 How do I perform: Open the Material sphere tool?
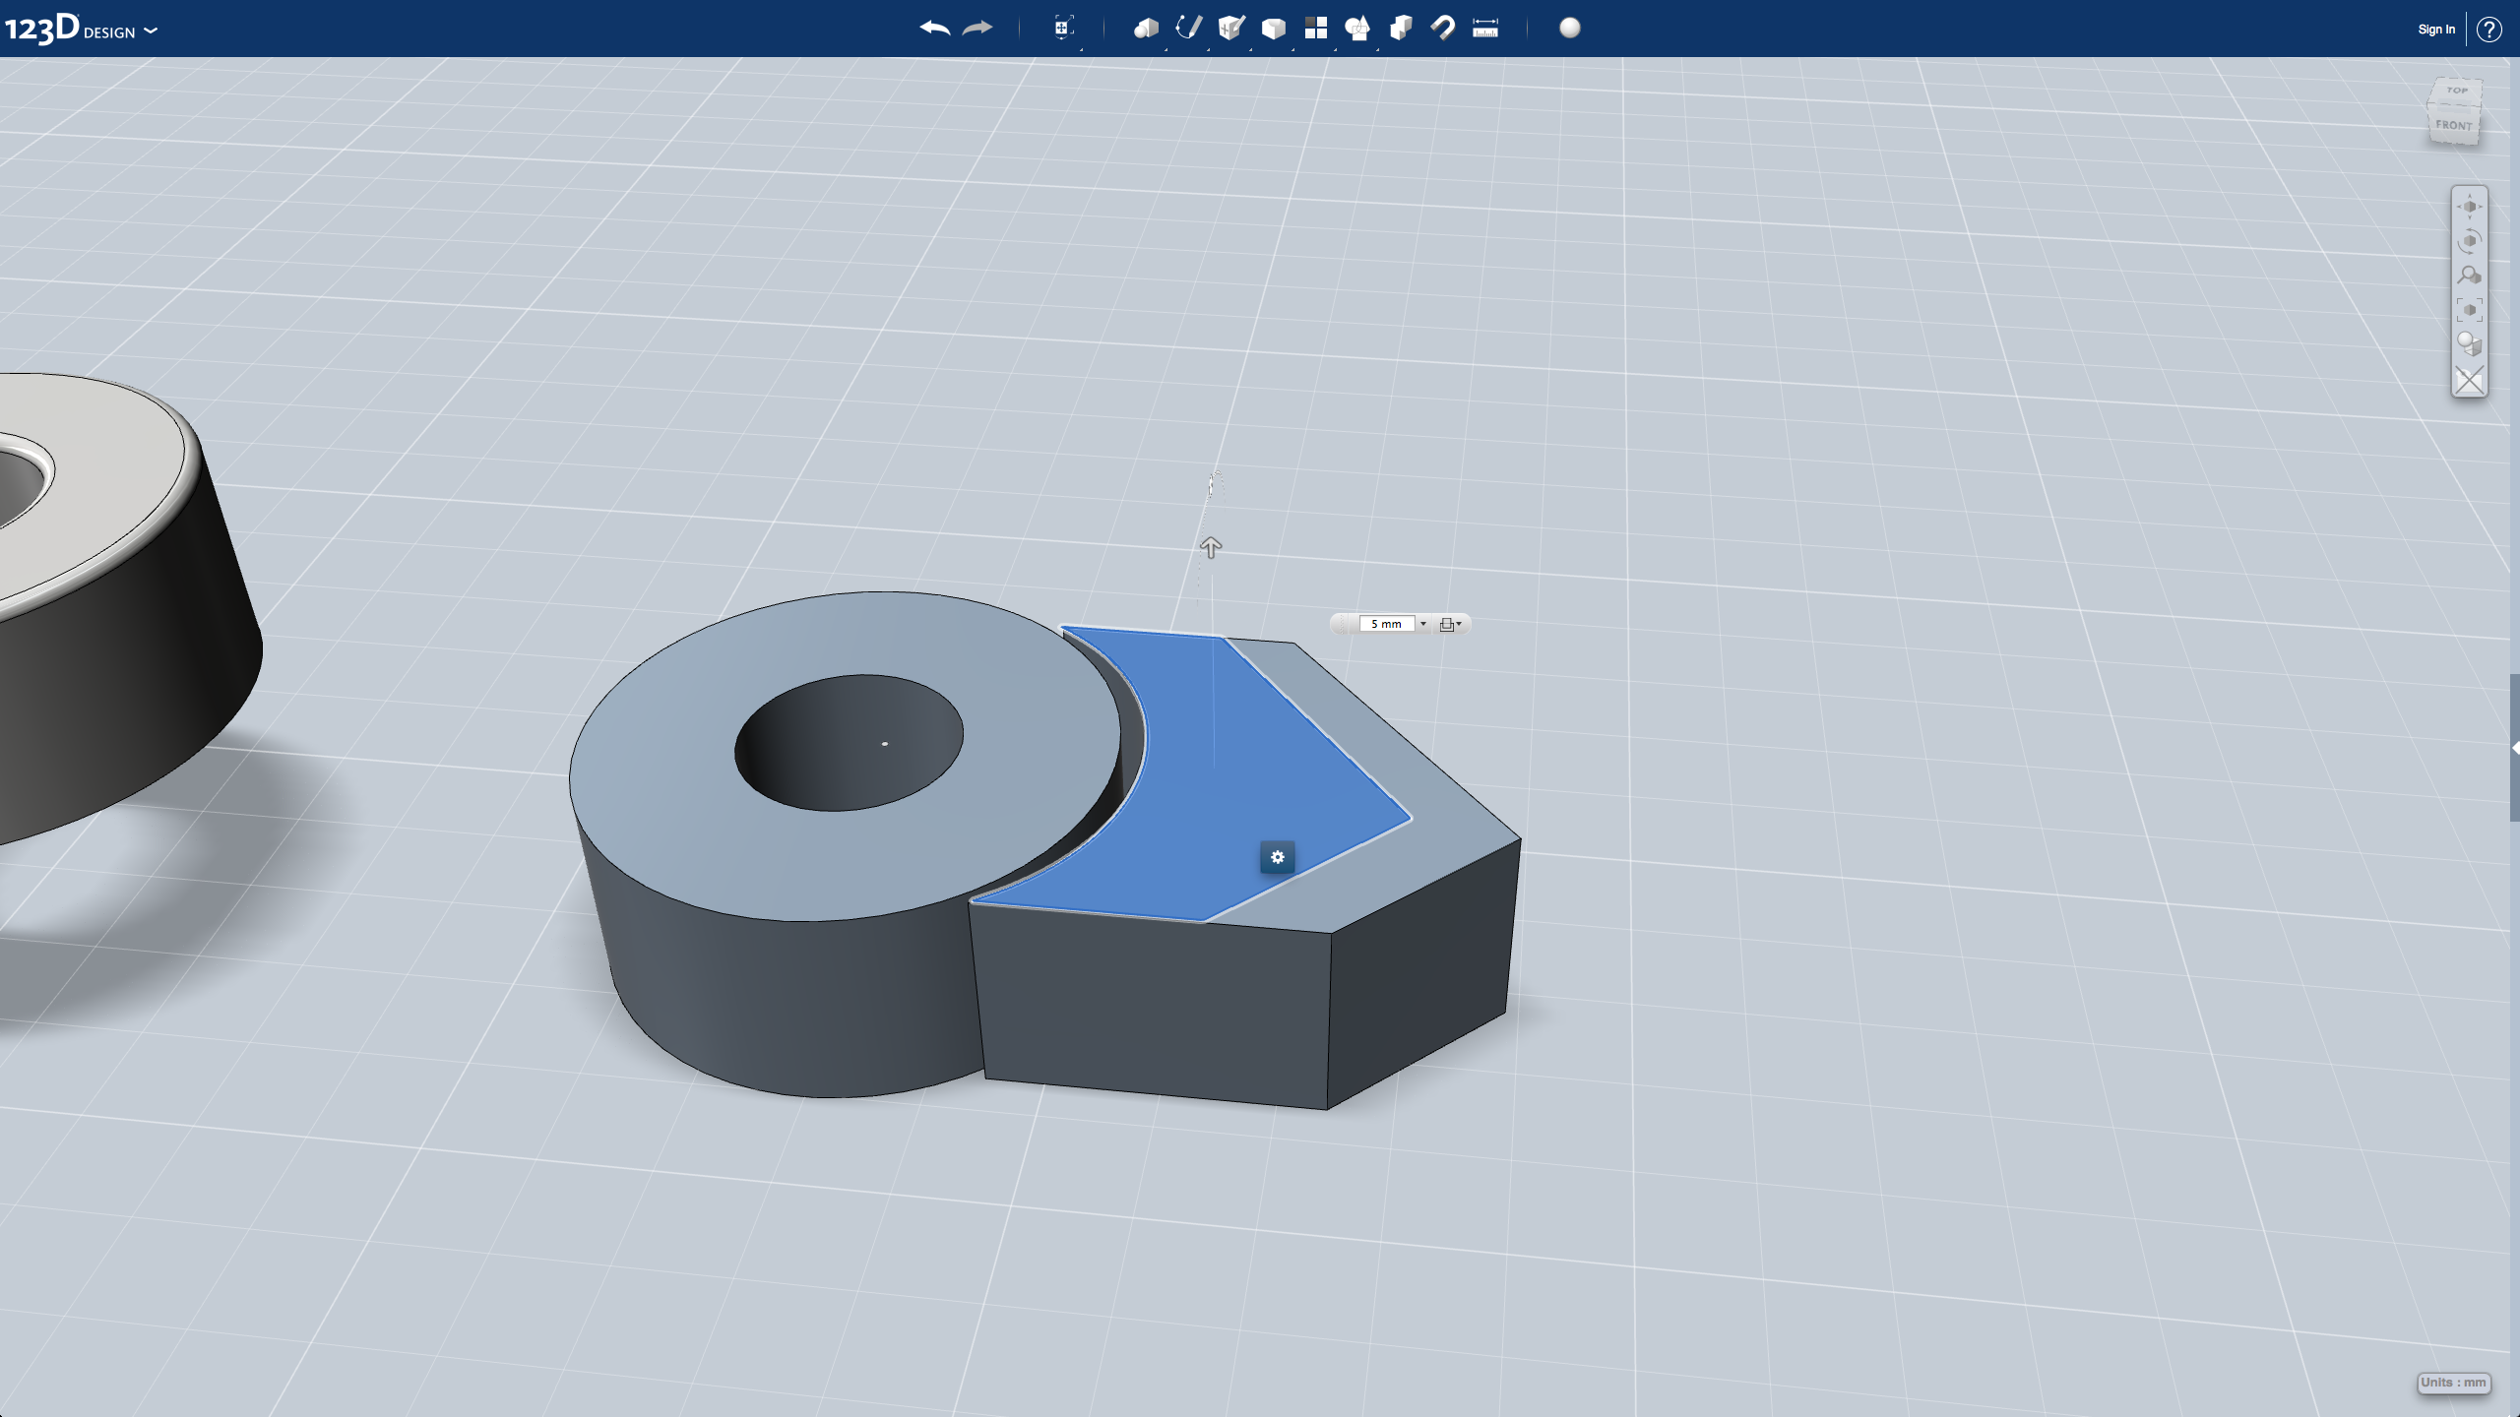(x=1570, y=29)
